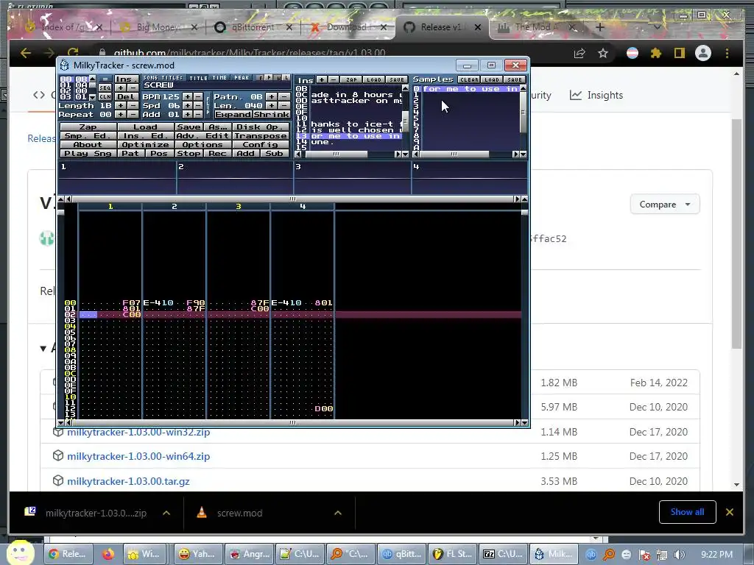Image resolution: width=754 pixels, height=565 pixels.
Task: Add an instrument with the Ins plus
Action: (322, 79)
